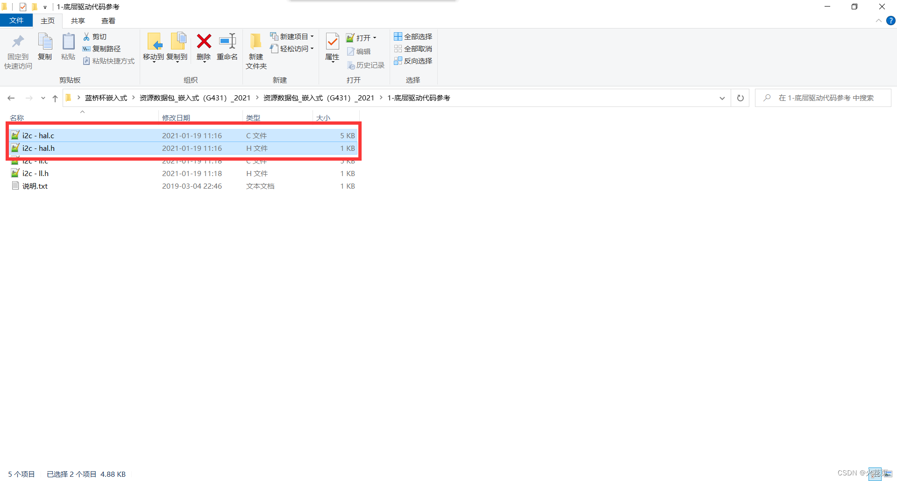Create a new folder
The width and height of the screenshot is (897, 481).
click(x=256, y=51)
